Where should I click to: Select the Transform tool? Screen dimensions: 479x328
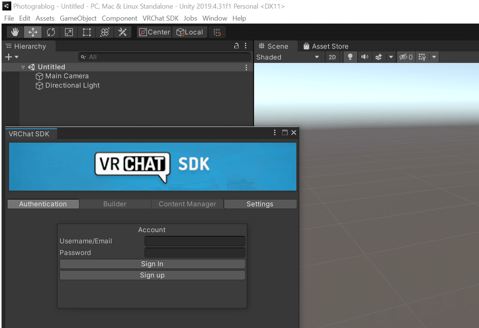click(x=105, y=32)
